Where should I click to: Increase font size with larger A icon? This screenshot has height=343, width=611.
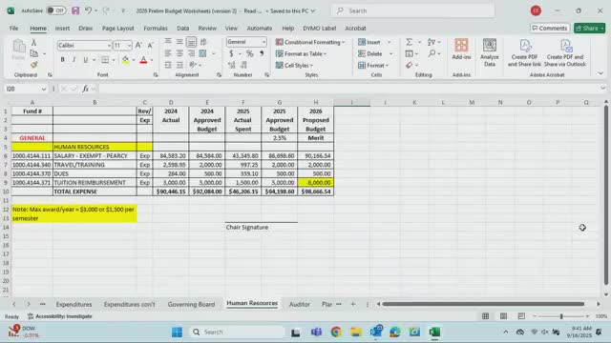138,46
